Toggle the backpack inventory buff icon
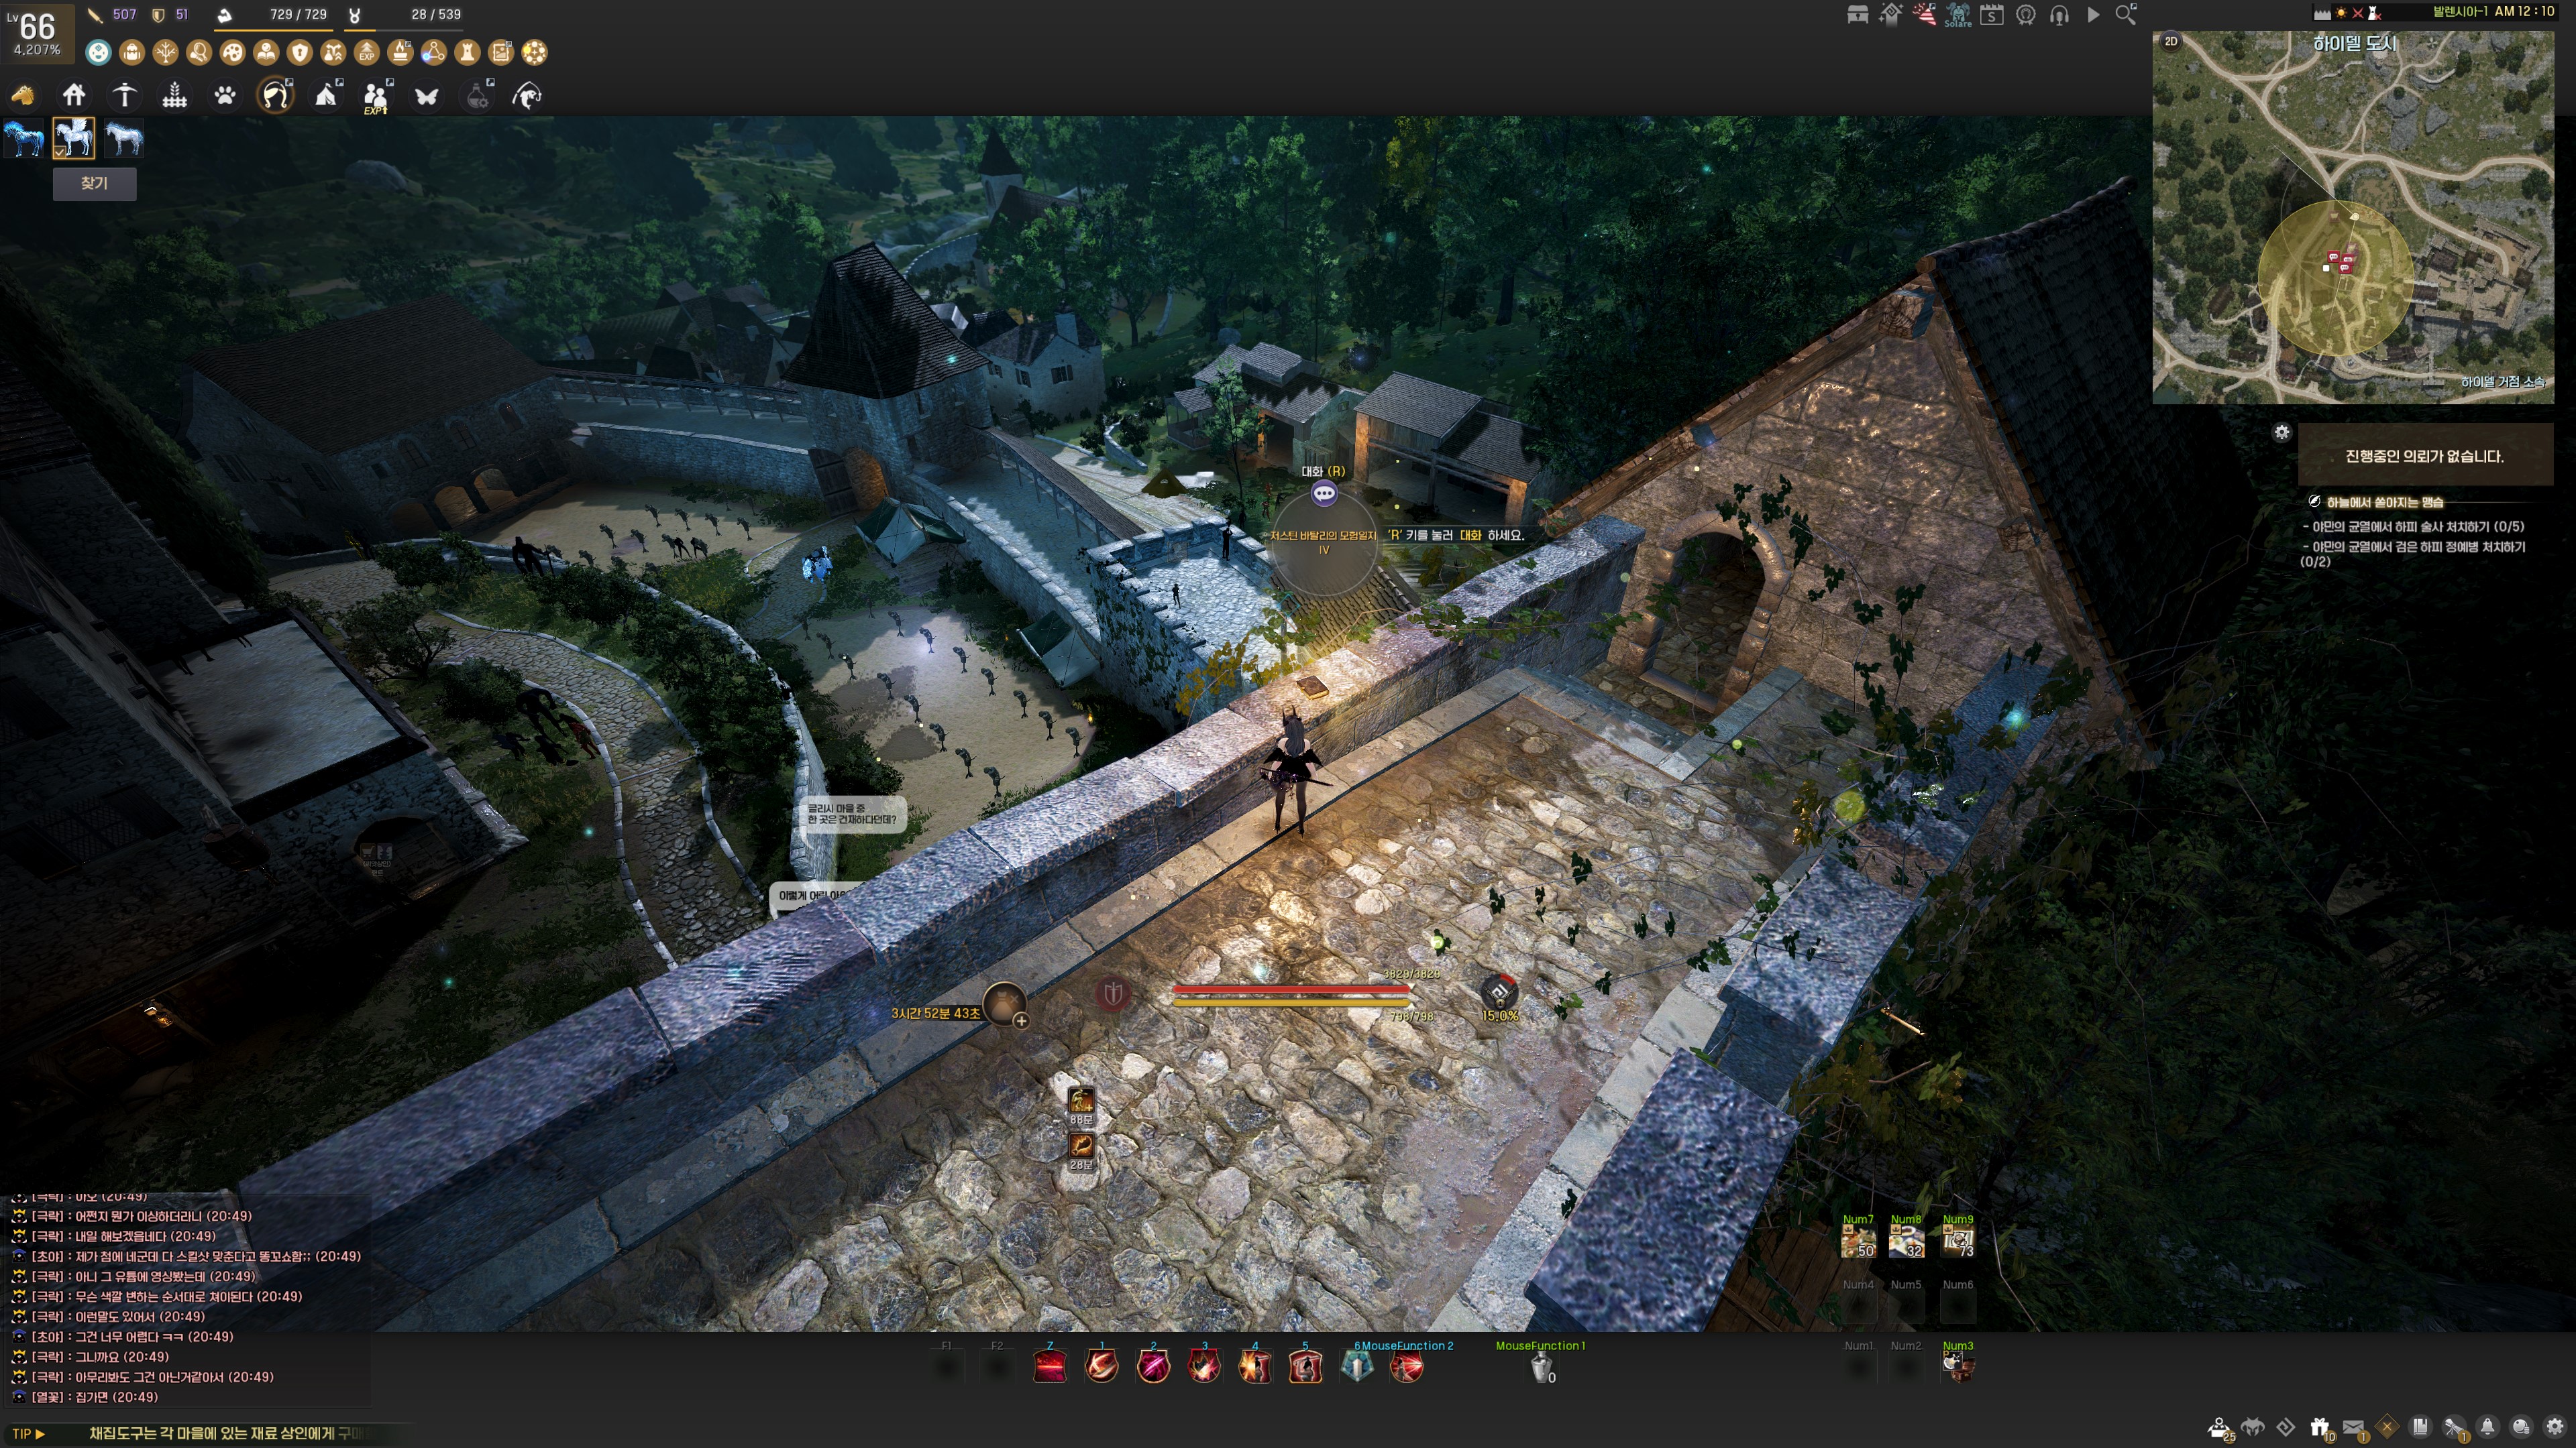This screenshot has height=1448, width=2576. (x=132, y=52)
